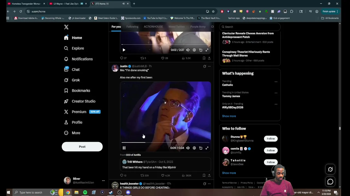Toggle picture-in-picture on Justin's video
This screenshot has width=350, height=196.
[x=201, y=148]
